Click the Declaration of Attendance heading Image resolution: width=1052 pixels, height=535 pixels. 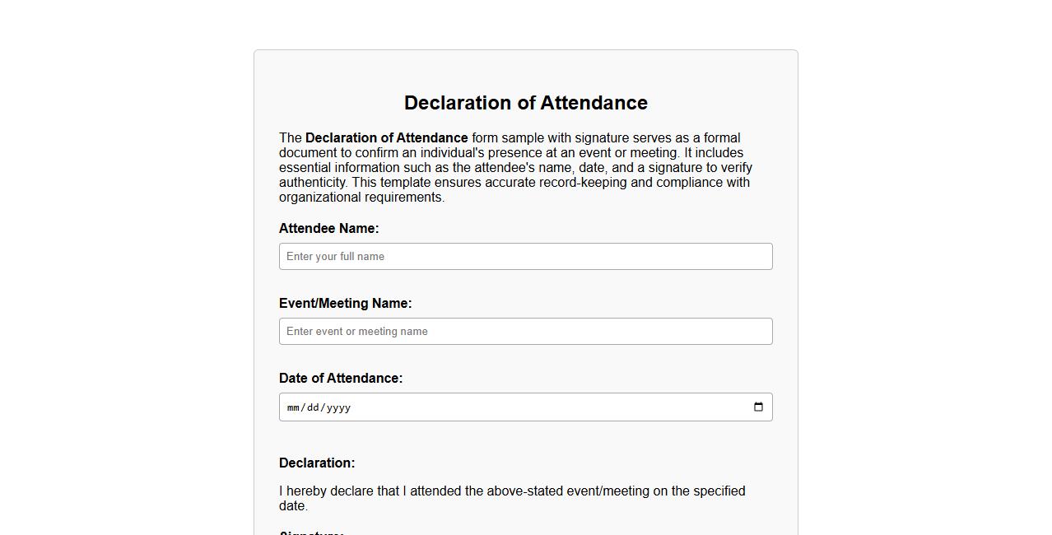pos(525,103)
